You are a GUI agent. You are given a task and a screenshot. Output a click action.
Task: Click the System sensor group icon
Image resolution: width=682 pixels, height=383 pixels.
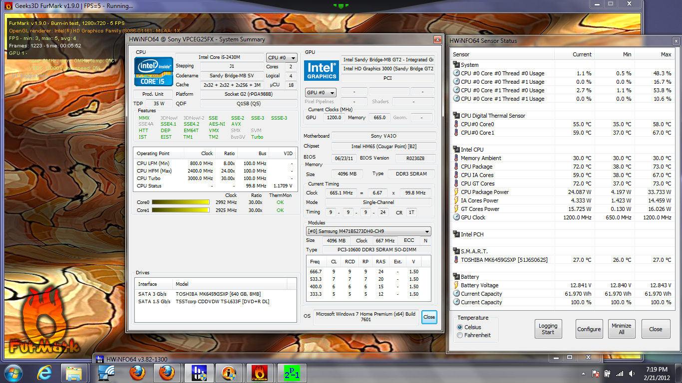[x=456, y=65]
